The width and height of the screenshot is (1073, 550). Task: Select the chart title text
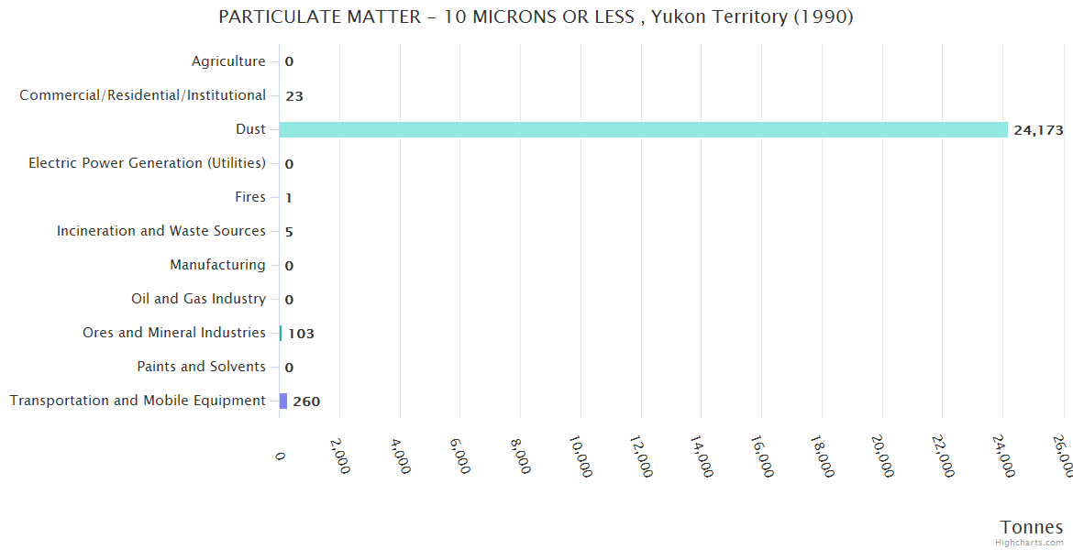(536, 16)
